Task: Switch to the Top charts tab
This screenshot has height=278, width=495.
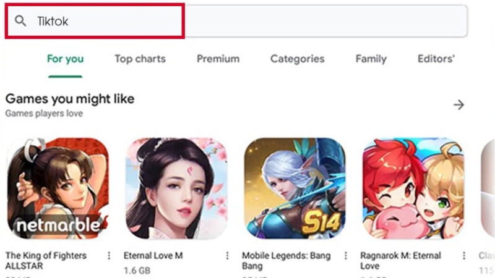Action: coord(140,59)
